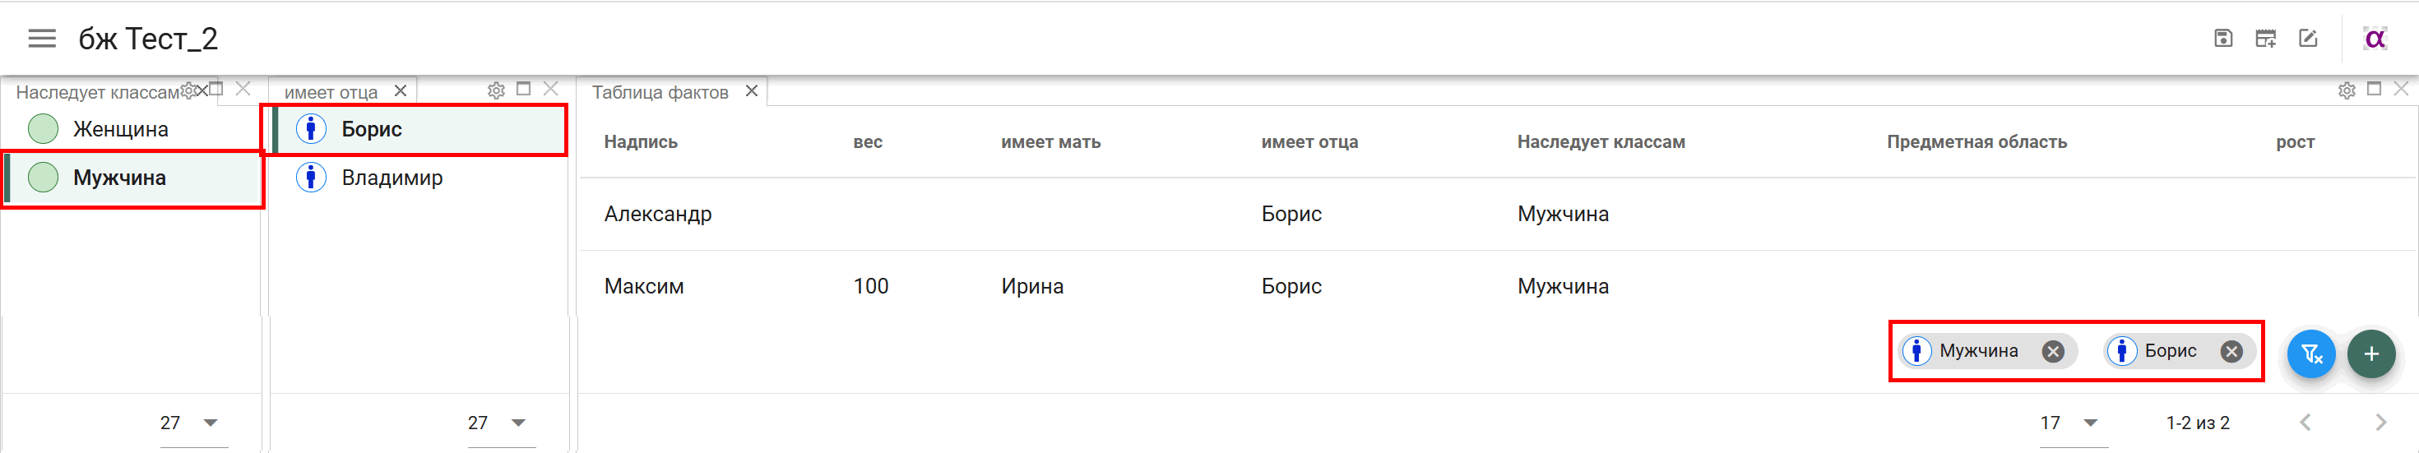Open settings gear of имеет отца panel
This screenshot has width=2419, height=453.
[x=496, y=90]
